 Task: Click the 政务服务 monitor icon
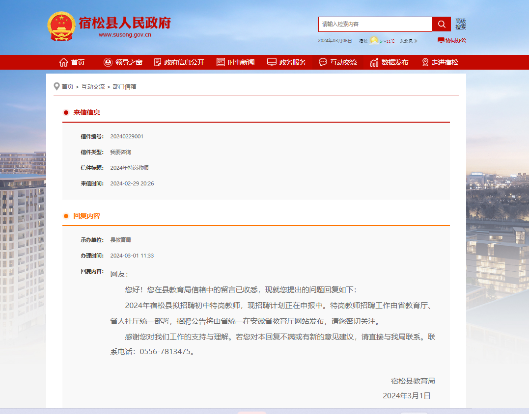point(272,62)
